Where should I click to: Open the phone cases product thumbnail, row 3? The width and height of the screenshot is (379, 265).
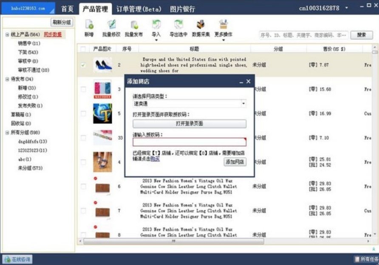(102, 89)
